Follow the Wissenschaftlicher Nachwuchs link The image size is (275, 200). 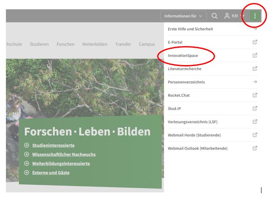pos(64,154)
